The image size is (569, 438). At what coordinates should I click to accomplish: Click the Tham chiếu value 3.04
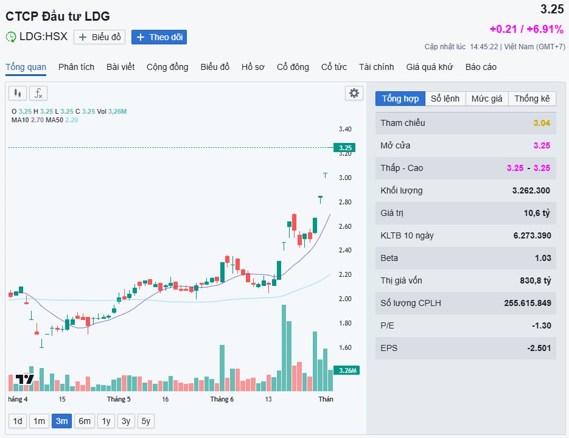pos(542,123)
